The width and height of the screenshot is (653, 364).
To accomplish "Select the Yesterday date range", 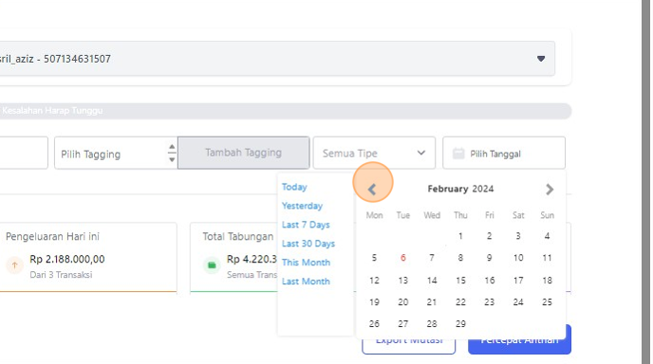I will pos(303,206).
